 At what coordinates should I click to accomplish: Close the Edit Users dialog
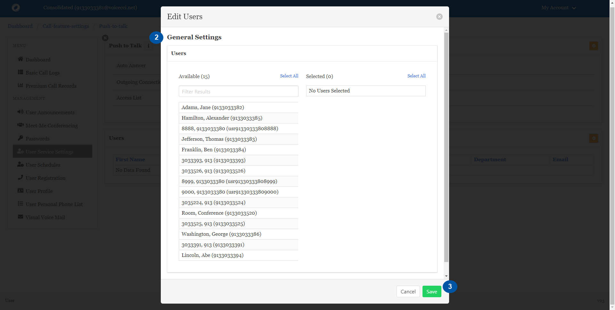439,17
